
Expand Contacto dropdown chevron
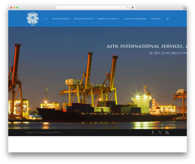click(161, 19)
